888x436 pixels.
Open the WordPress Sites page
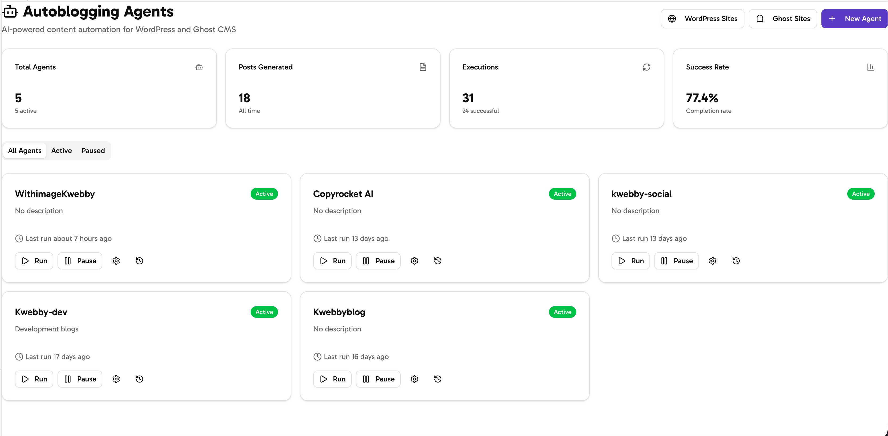click(702, 19)
